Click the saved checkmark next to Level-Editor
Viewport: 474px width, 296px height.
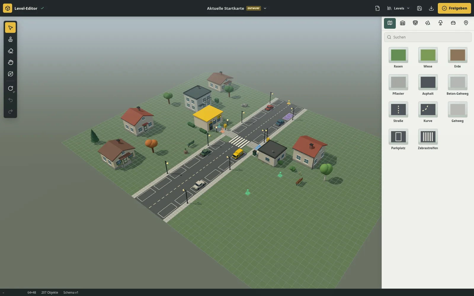(x=42, y=8)
